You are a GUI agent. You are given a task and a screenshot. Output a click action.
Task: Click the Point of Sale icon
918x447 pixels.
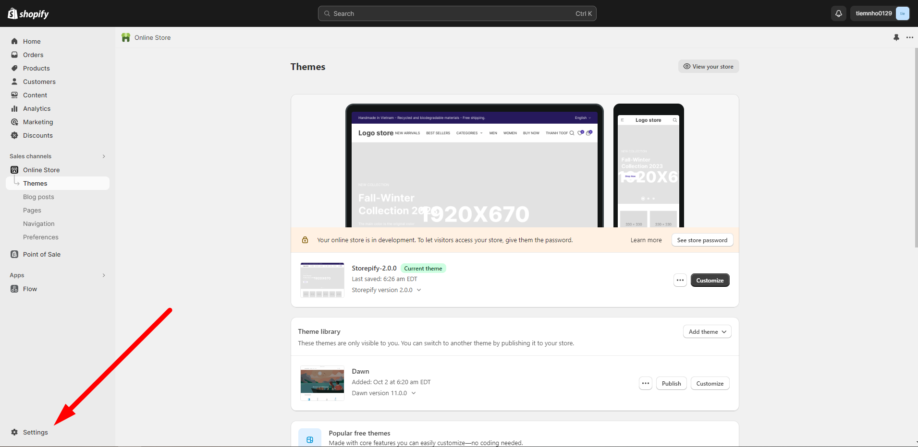[x=14, y=254]
